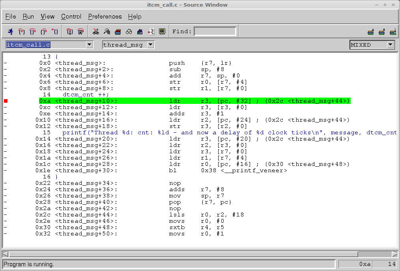Click the horizontal scrollbar left arrow

click(6, 254)
